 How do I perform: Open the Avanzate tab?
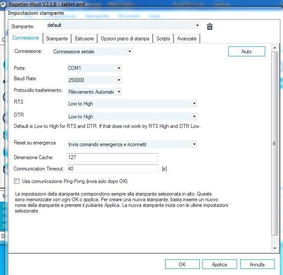[187, 39]
